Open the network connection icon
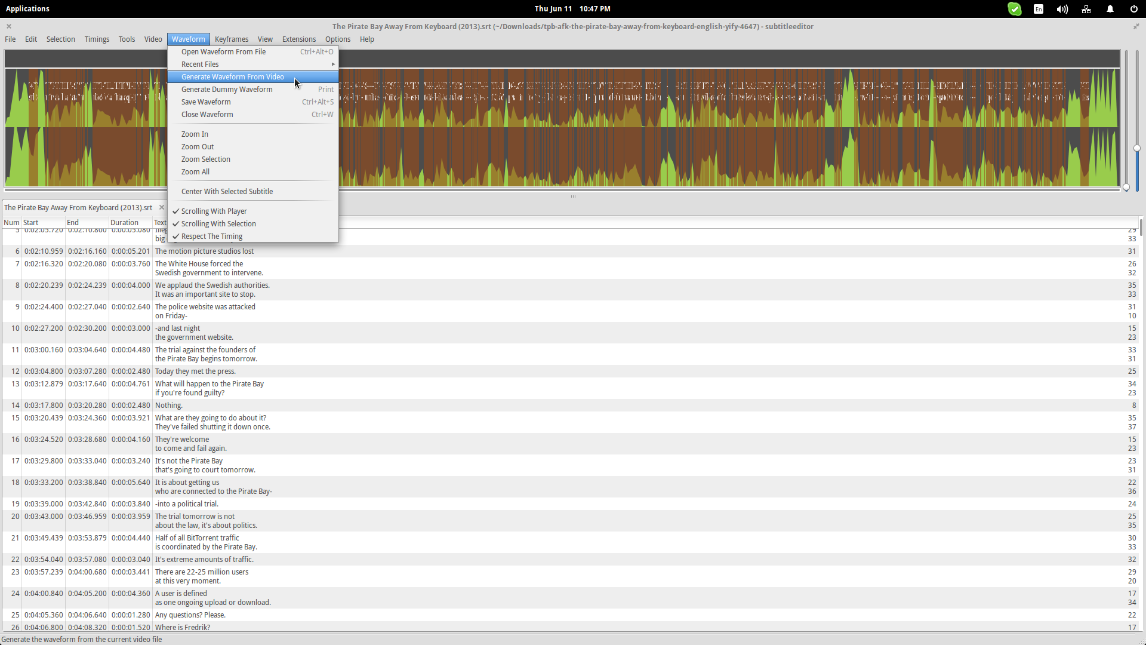The image size is (1146, 645). tap(1086, 9)
